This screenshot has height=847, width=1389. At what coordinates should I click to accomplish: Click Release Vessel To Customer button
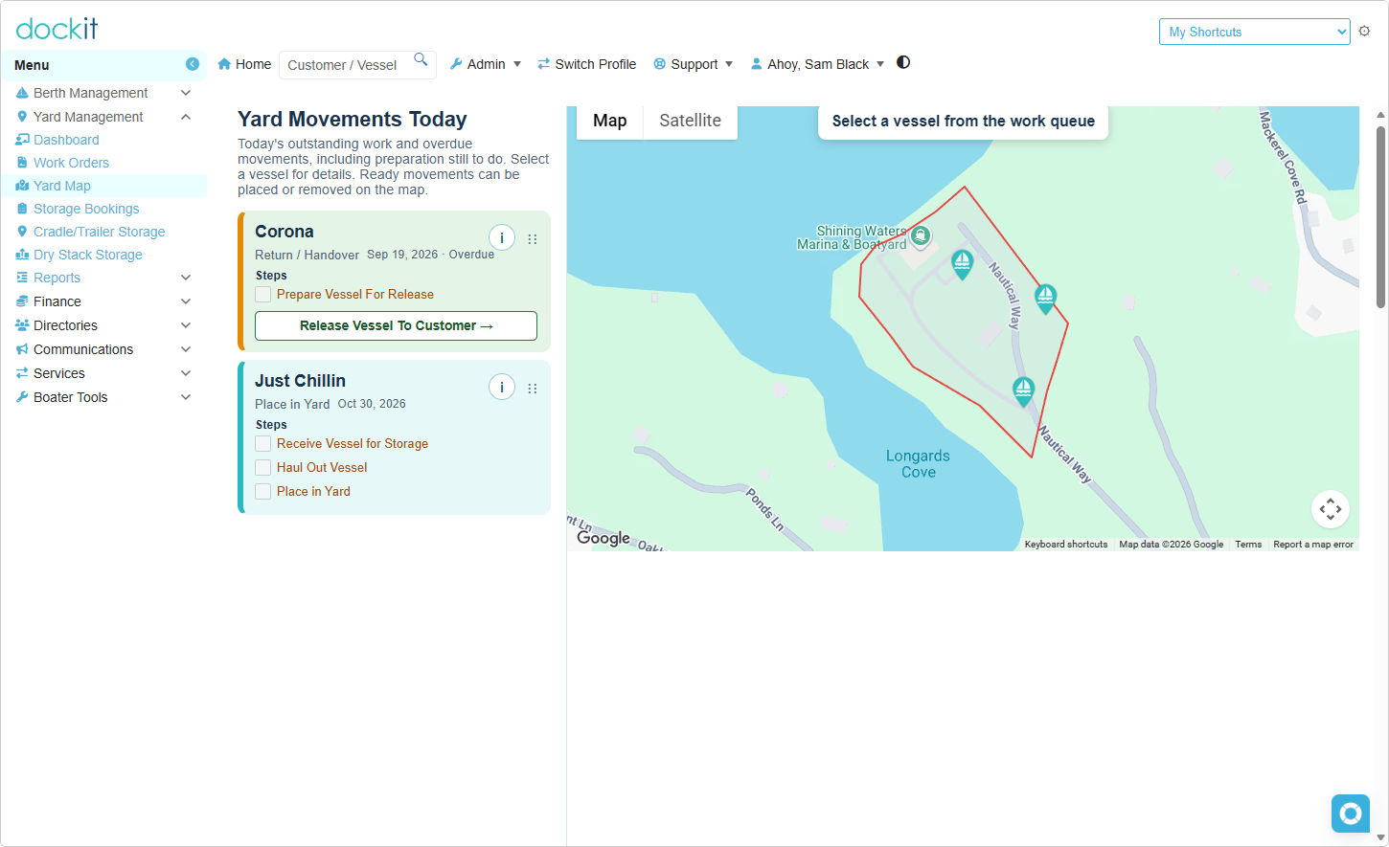[x=396, y=325]
